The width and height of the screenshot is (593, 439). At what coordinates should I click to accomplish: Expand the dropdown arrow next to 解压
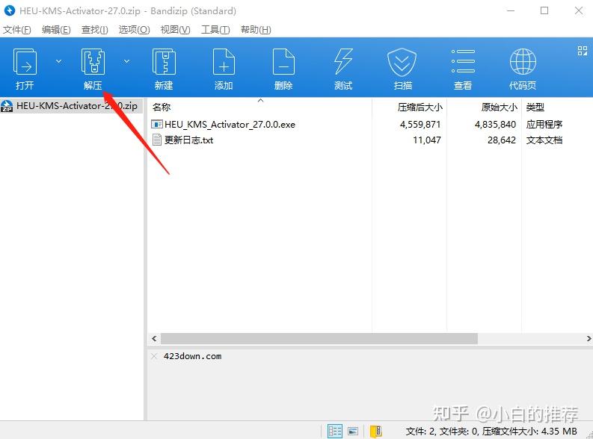coord(126,61)
